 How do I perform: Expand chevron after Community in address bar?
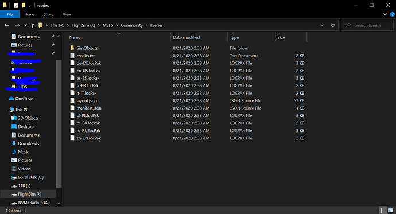click(146, 25)
